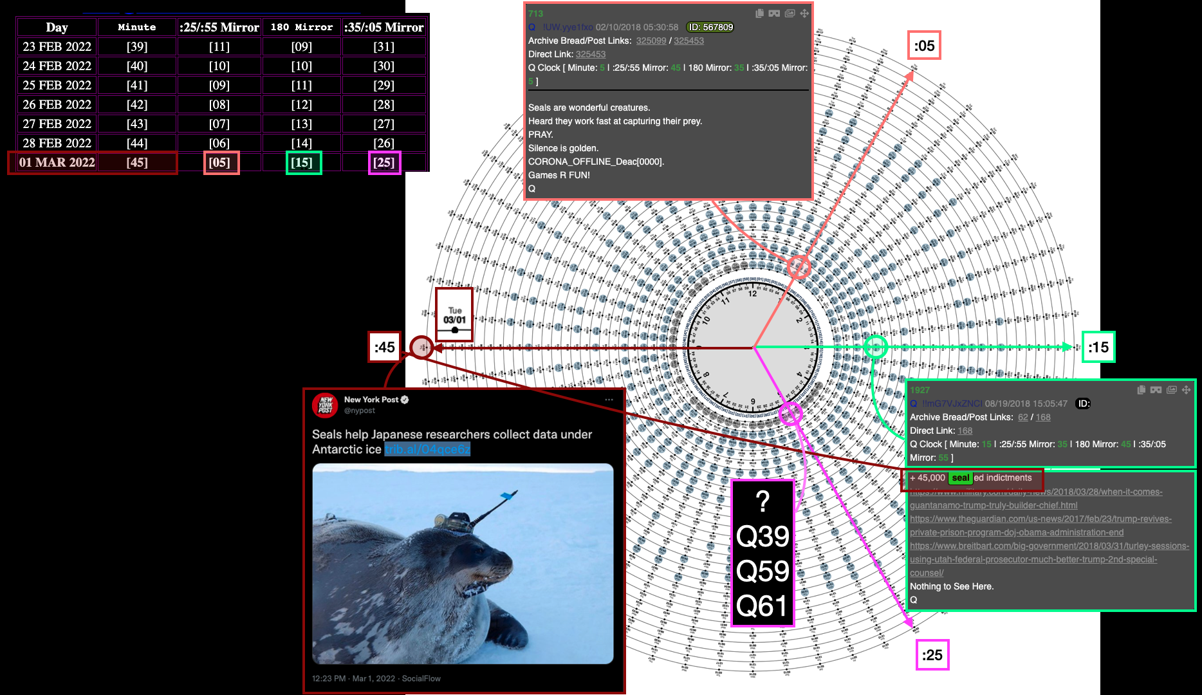The image size is (1202, 695).
Task: Click the 'Day' column header
Action: (57, 27)
